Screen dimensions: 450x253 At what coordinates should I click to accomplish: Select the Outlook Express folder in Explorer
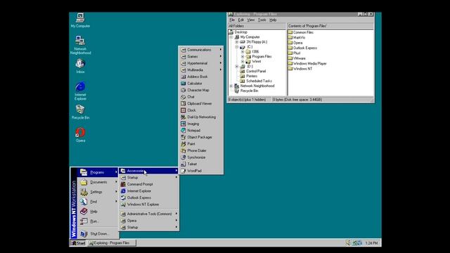click(x=302, y=48)
